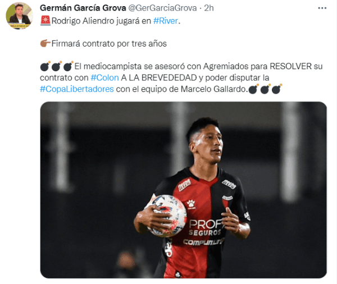This screenshot has width=337, height=284.
Task: Click the second bomb emoji before El mediocampista
Action: tap(57, 66)
